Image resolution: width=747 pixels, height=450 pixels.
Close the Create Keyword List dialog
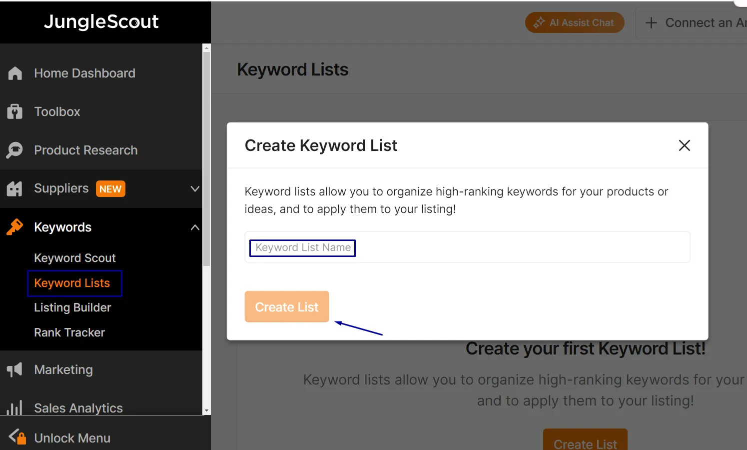tap(684, 145)
